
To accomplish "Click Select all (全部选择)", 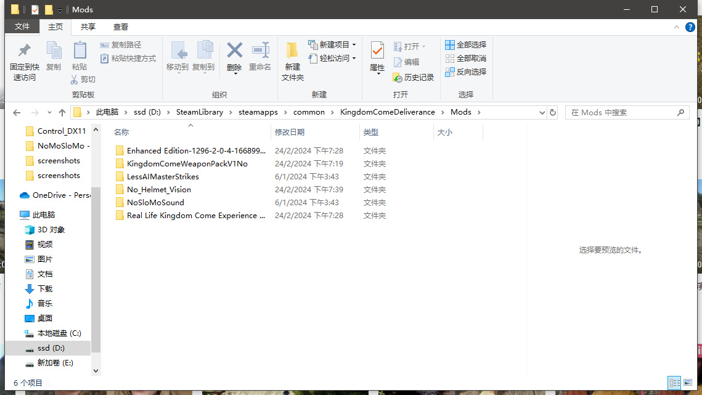I will 465,45.
